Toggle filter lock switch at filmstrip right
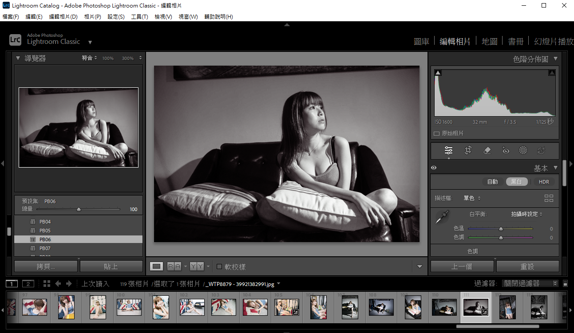574x333 pixels. pyautogui.click(x=566, y=283)
